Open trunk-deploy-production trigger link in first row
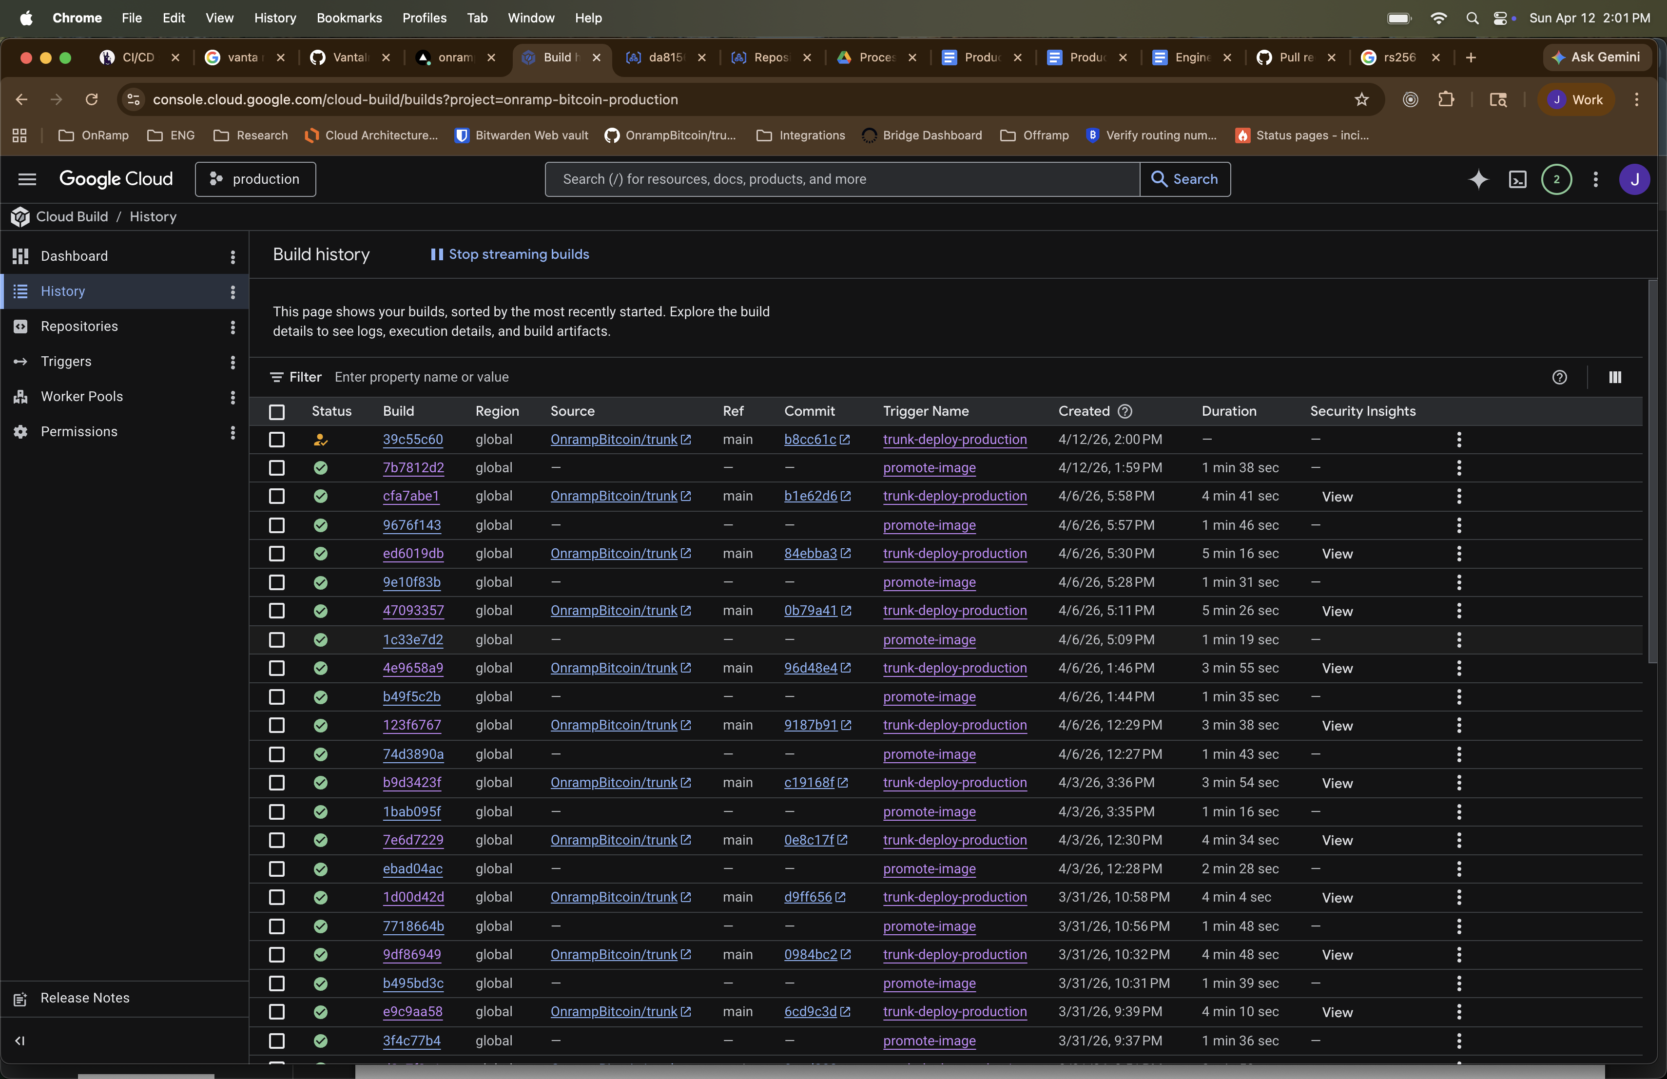The height and width of the screenshot is (1079, 1667). (x=954, y=440)
